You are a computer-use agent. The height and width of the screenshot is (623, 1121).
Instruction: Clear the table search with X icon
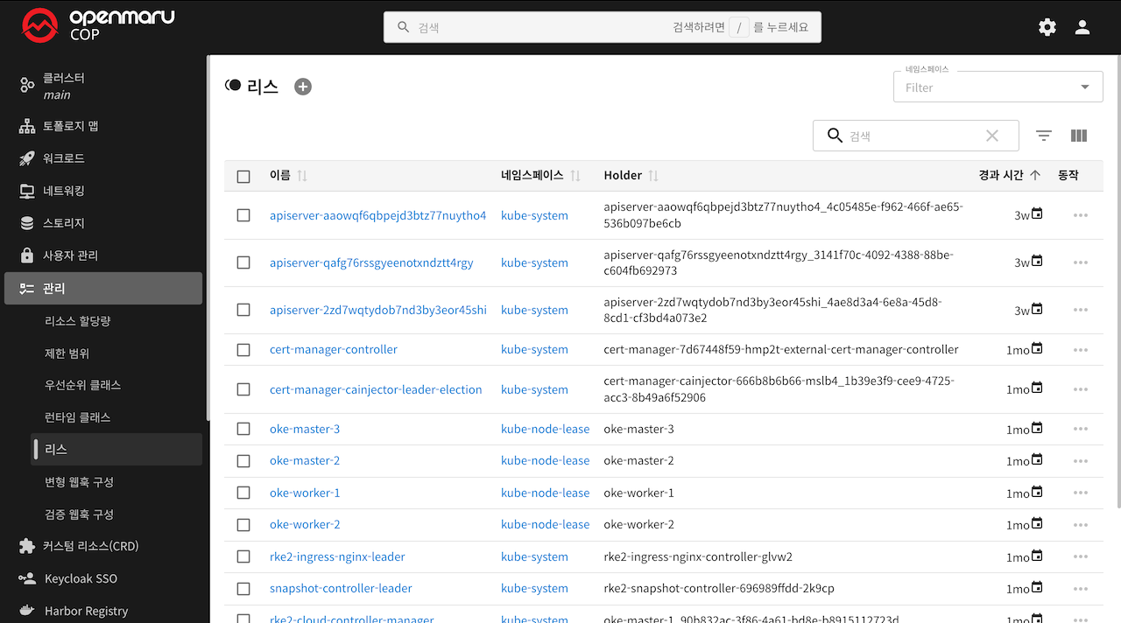992,136
